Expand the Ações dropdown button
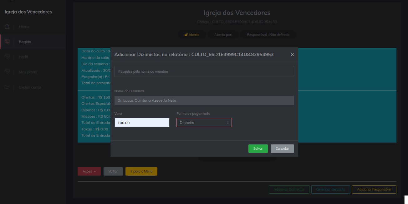The image size is (408, 204). (89, 171)
